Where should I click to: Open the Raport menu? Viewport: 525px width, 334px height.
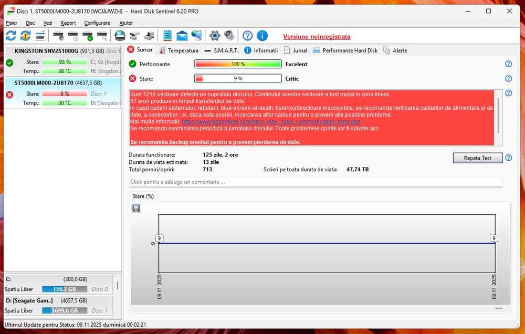click(x=68, y=23)
